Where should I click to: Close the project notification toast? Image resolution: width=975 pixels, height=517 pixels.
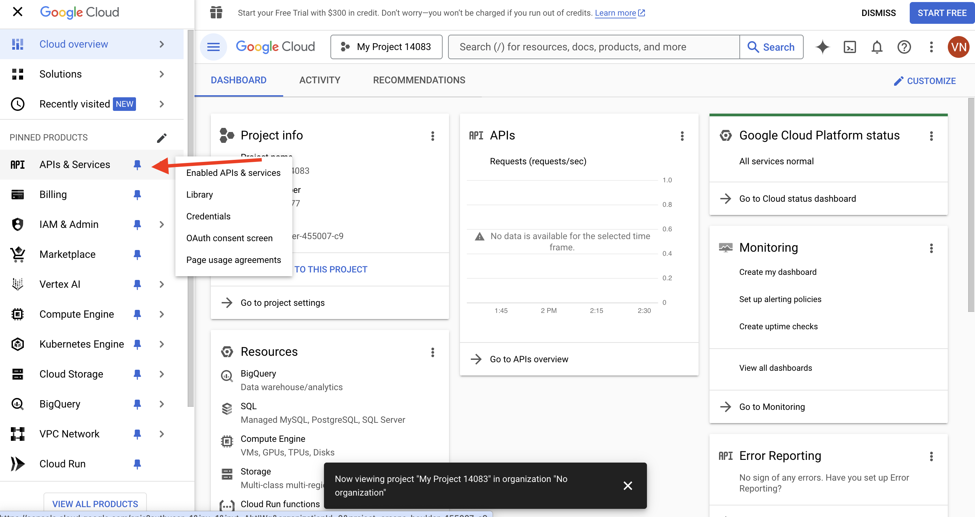coord(628,486)
